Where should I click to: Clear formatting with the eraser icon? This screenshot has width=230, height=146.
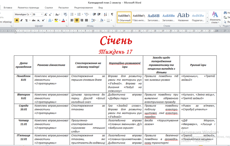tap(65, 14)
